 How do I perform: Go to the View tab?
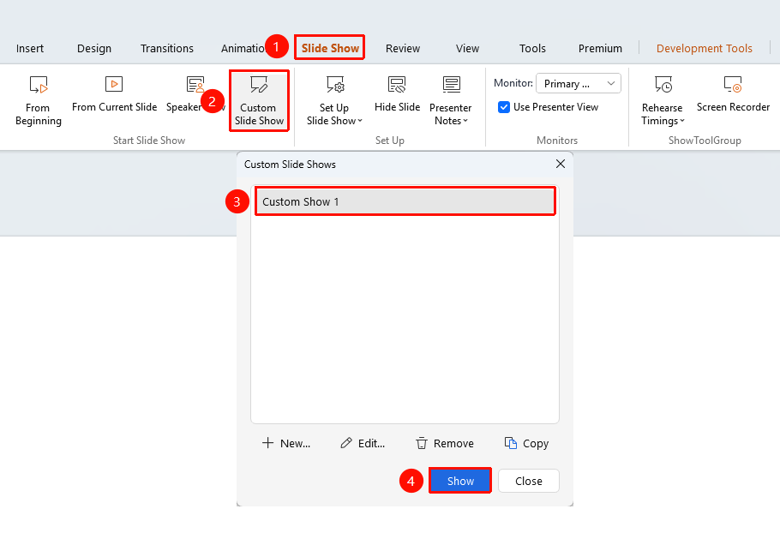coord(467,48)
